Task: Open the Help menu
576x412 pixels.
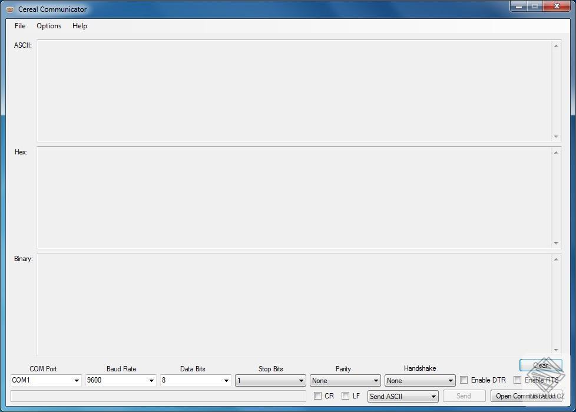Action: (x=80, y=26)
